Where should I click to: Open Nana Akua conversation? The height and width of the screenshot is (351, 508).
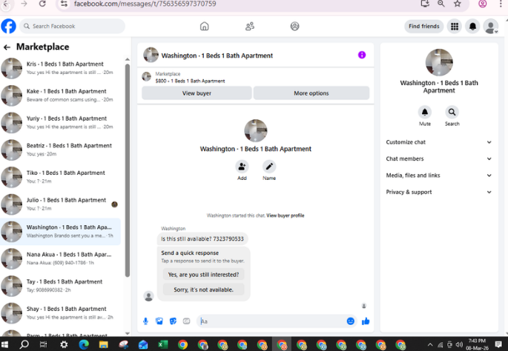(60, 258)
